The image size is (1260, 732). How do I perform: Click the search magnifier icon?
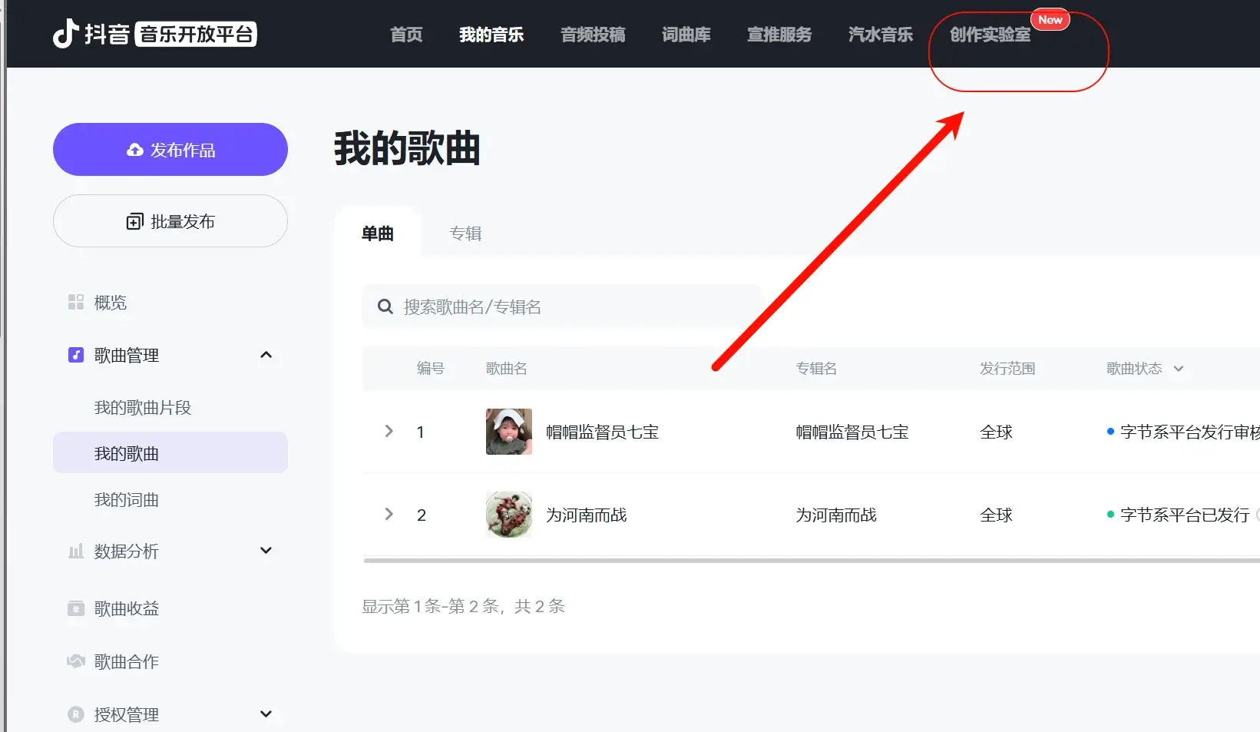click(x=385, y=307)
